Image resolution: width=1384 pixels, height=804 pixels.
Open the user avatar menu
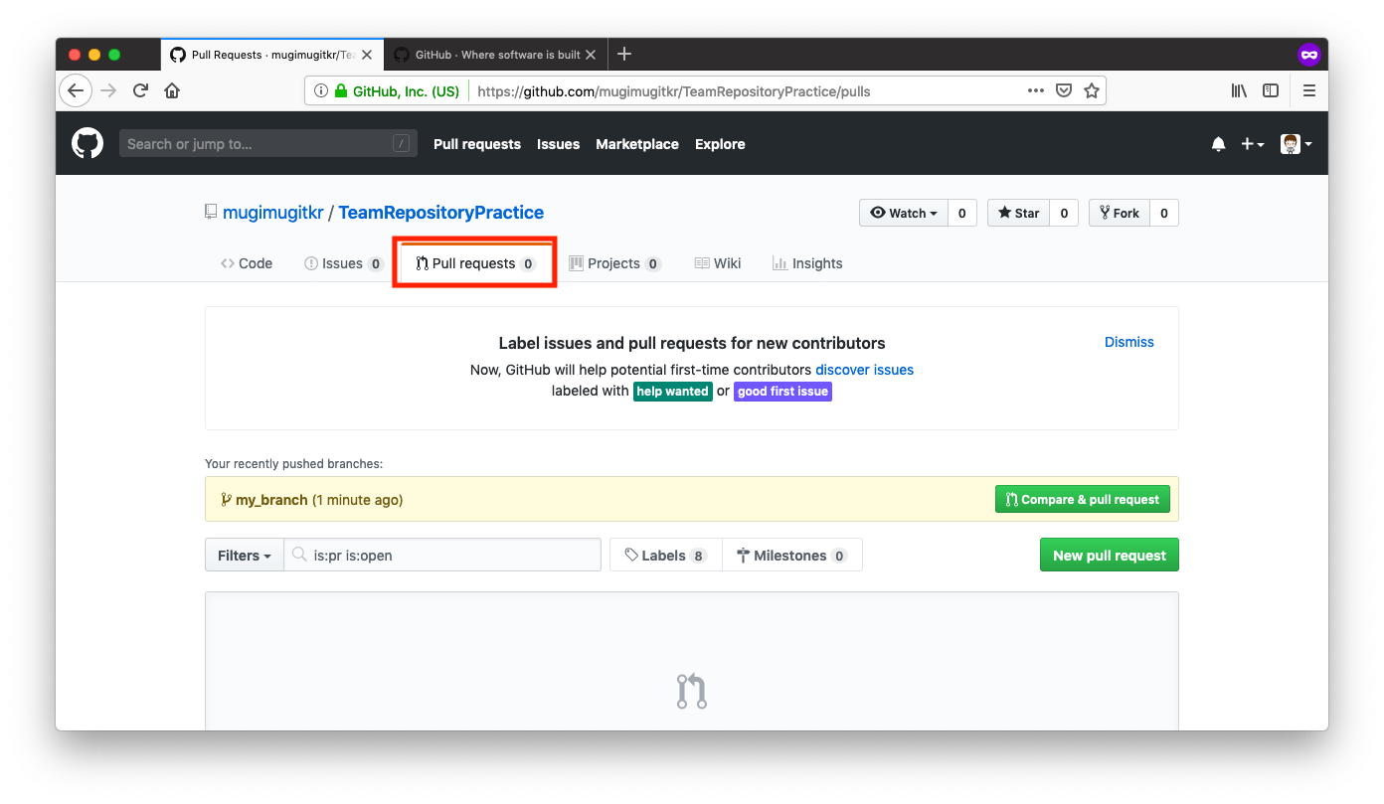tap(1296, 144)
